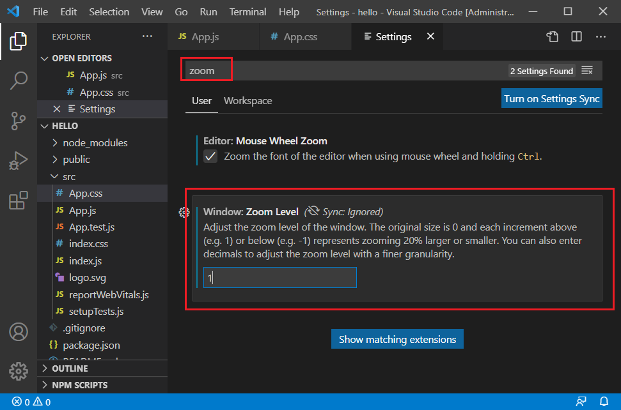Open logo.svg in the file tree

coord(102,278)
